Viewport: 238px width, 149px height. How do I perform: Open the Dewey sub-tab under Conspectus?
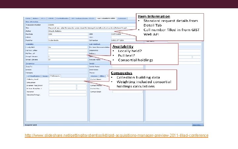click(45, 76)
